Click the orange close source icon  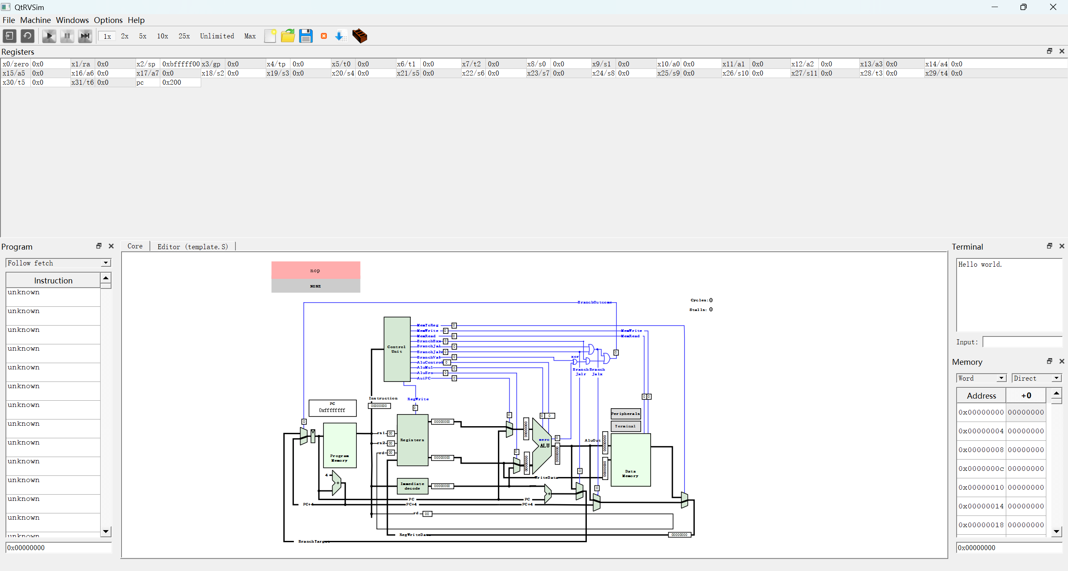tap(324, 36)
